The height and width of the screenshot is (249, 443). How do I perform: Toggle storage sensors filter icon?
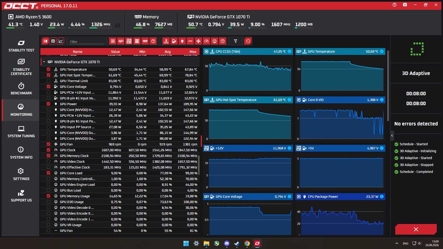pyautogui.click(x=137, y=41)
